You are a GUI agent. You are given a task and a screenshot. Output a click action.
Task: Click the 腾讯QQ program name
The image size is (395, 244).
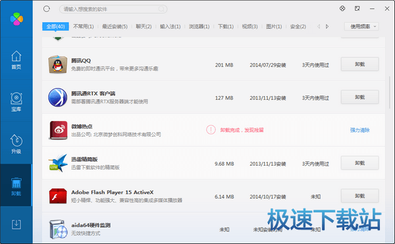(x=81, y=61)
